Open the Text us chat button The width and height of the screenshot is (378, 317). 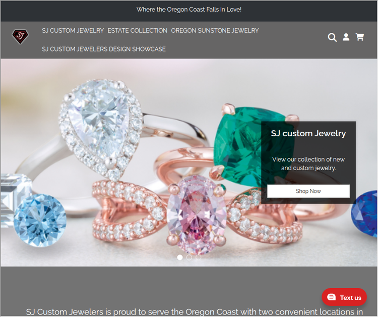(x=344, y=297)
